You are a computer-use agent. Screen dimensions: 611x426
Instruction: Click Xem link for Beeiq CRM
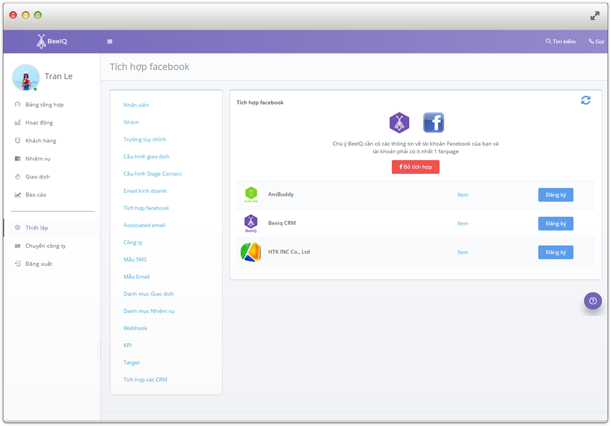[463, 223]
